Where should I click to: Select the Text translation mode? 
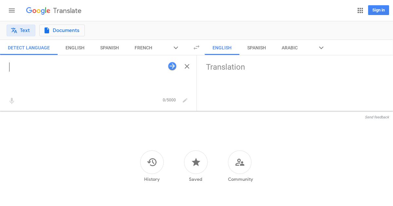21,30
